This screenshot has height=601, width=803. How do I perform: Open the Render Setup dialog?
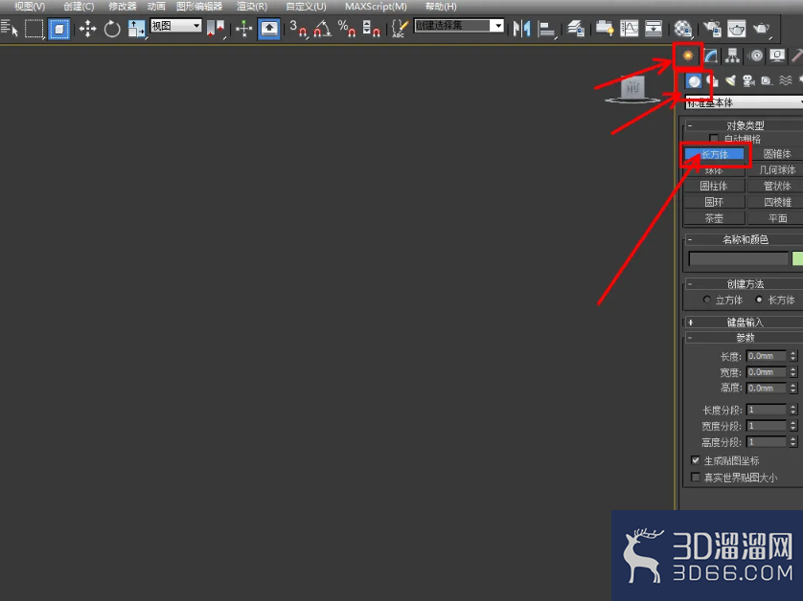click(x=712, y=29)
